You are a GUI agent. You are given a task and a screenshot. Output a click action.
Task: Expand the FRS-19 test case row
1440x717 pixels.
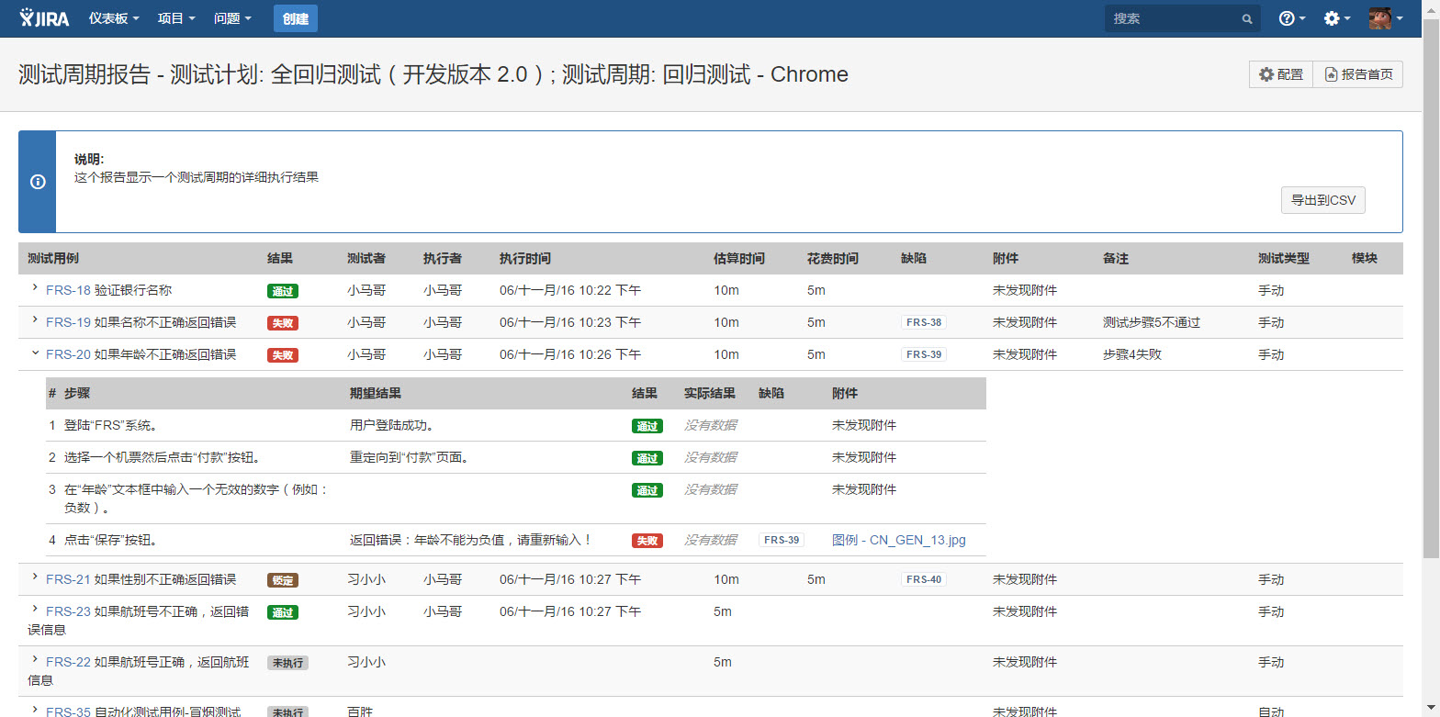pos(35,320)
